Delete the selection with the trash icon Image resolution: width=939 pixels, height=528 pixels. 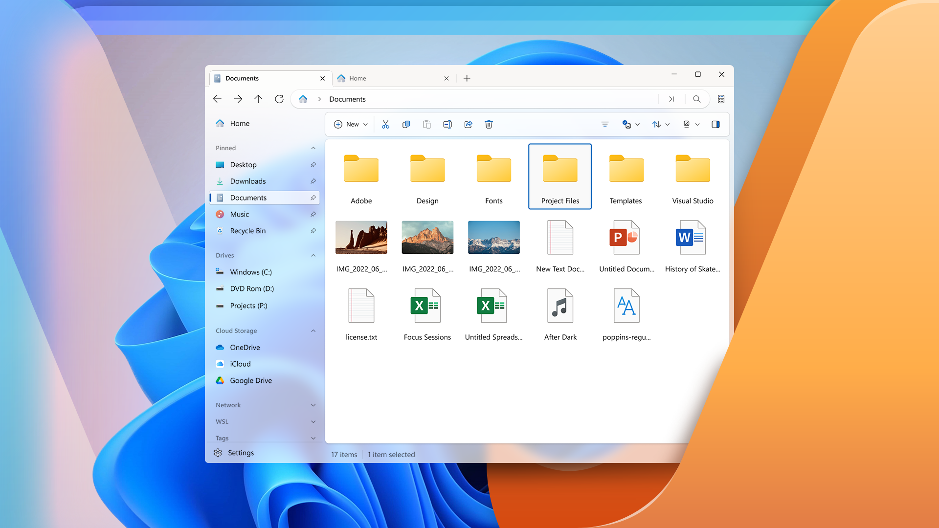[489, 124]
